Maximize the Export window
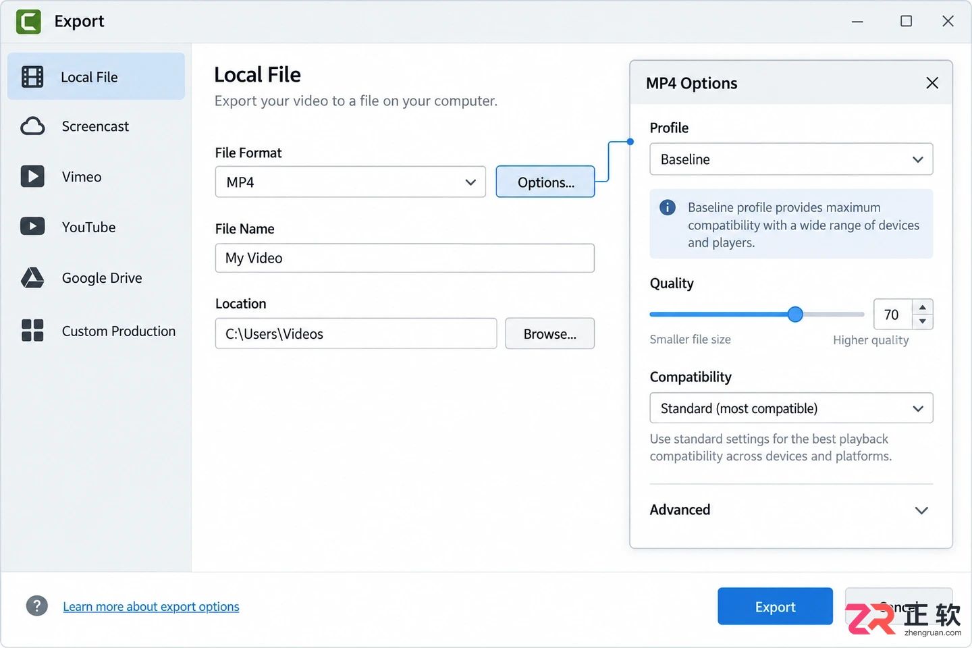972x648 pixels. click(906, 22)
